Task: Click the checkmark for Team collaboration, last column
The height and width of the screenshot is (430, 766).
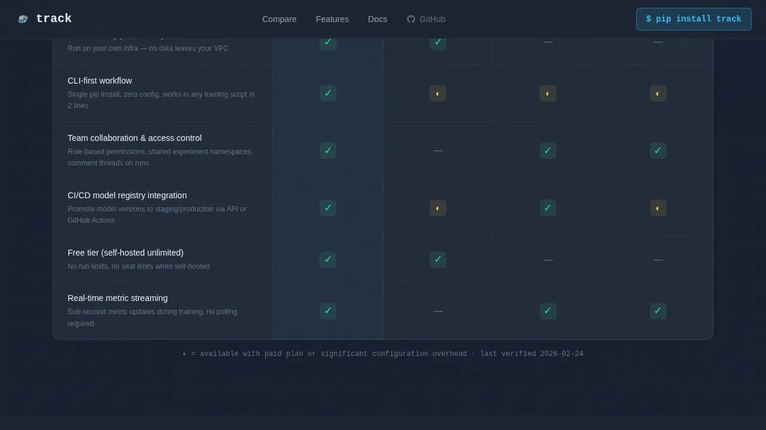Action: pos(658,150)
